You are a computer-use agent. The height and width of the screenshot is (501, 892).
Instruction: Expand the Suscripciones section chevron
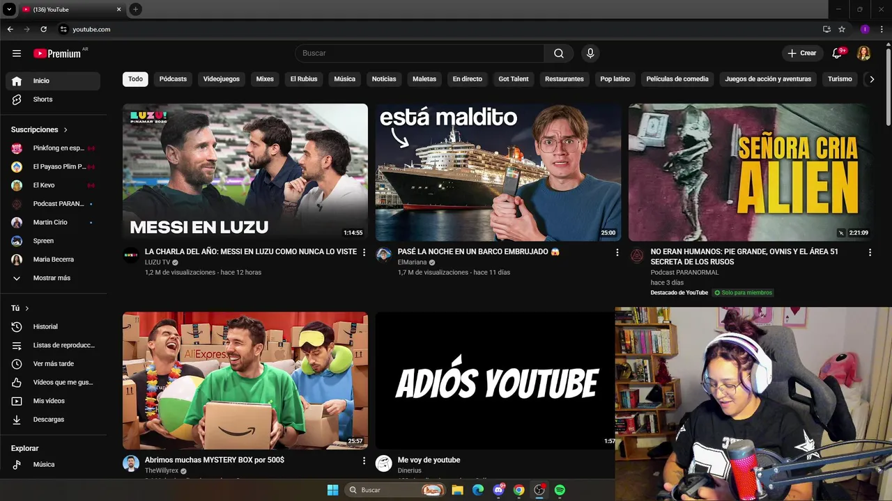point(66,130)
